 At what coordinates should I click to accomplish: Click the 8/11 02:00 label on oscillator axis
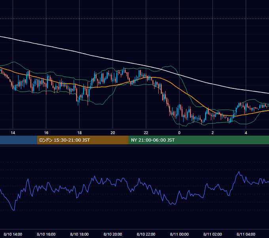click(212, 234)
